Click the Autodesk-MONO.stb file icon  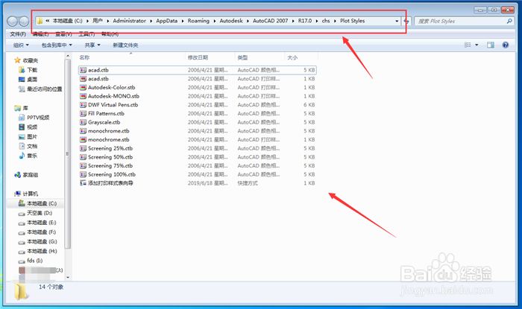tap(84, 96)
